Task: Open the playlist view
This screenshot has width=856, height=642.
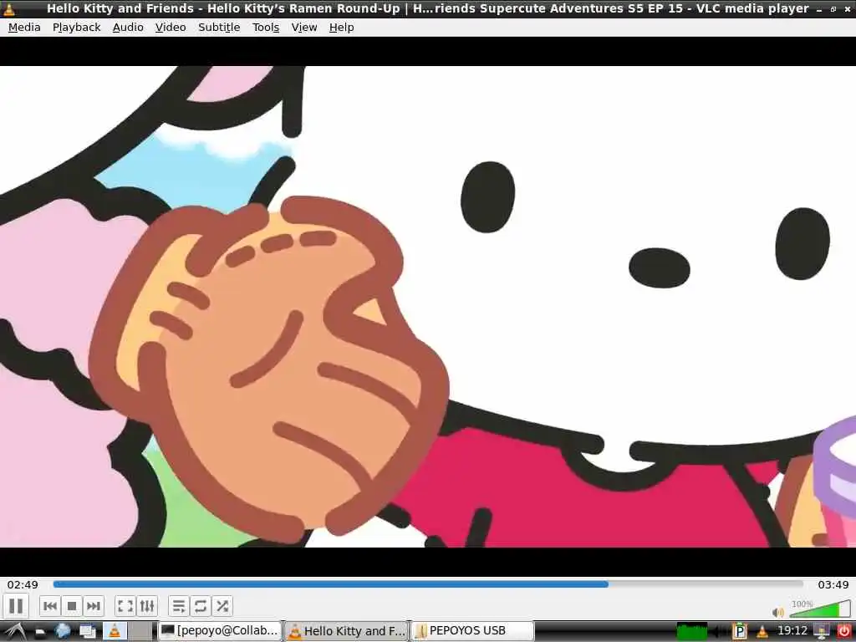Action: pyautogui.click(x=179, y=606)
